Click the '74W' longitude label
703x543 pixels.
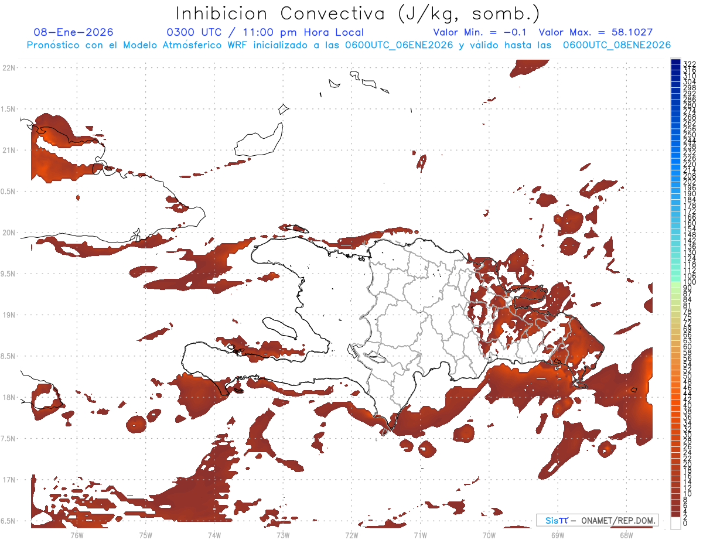coord(214,535)
